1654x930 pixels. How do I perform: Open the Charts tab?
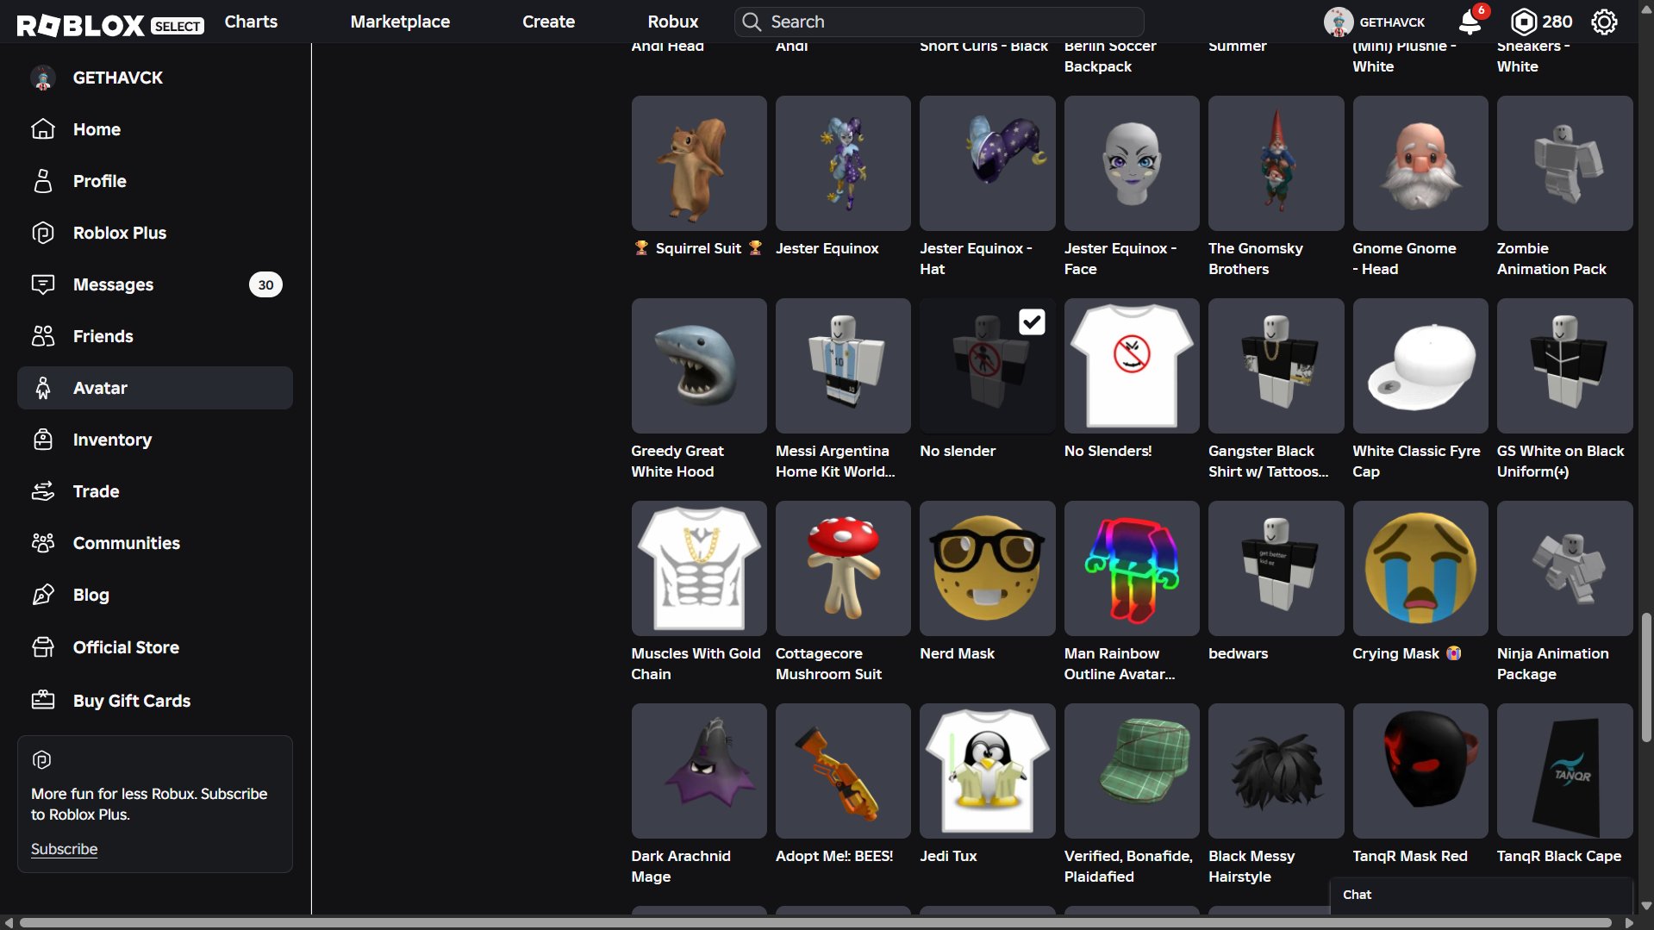pos(251,22)
